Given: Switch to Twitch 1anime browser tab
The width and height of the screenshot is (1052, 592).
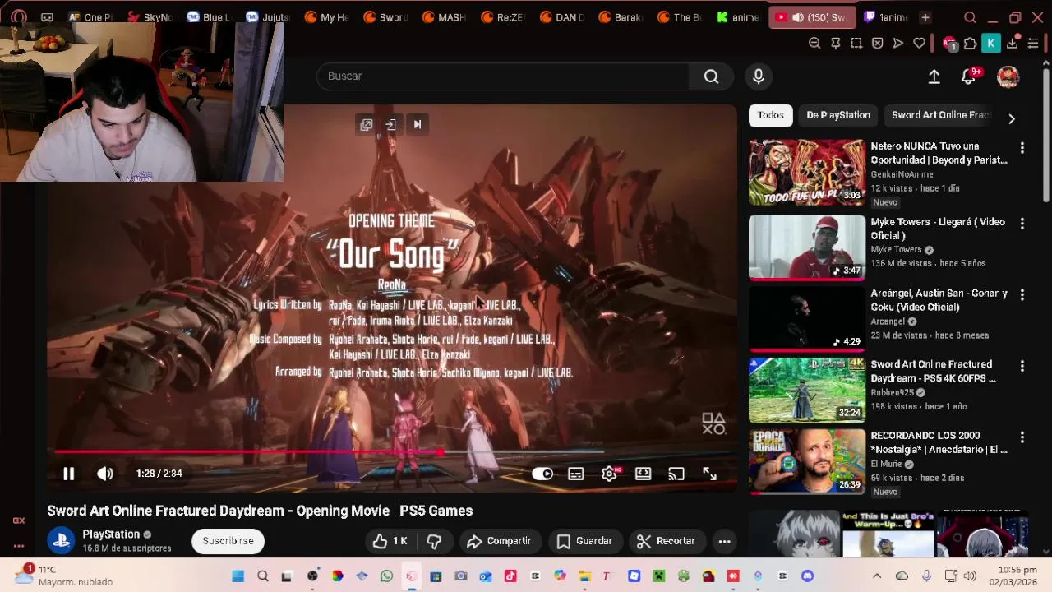Looking at the screenshot, I should point(887,17).
